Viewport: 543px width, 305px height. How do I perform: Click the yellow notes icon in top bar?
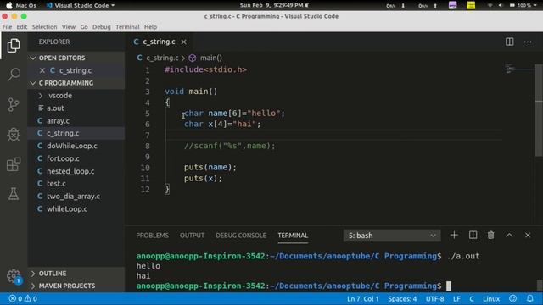tap(471, 5)
